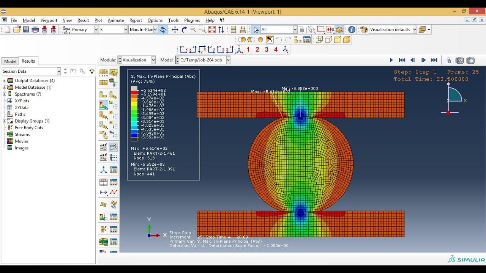This screenshot has width=486, height=273.
Task: Open the Result menu
Action: coord(83,20)
